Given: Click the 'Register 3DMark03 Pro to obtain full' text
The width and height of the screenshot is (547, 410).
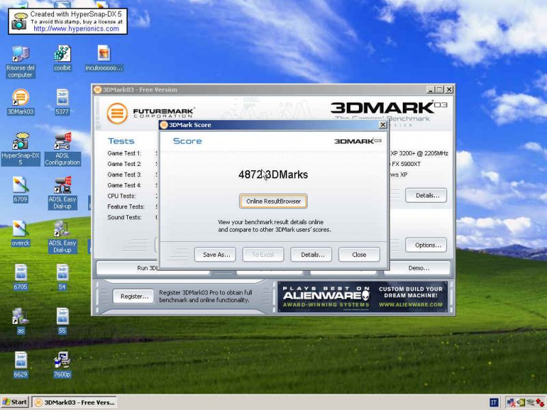Looking at the screenshot, I should pos(205,292).
